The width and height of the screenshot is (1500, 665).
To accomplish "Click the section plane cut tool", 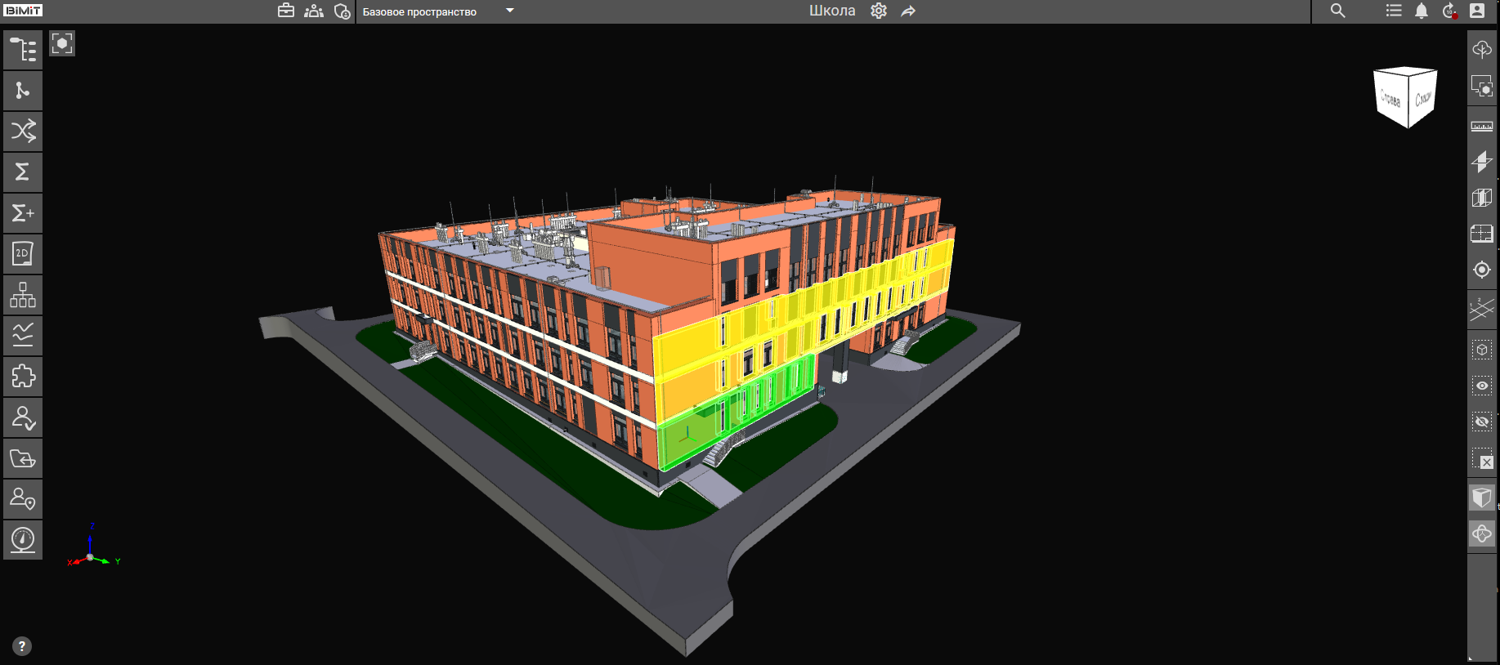I will (x=1481, y=162).
